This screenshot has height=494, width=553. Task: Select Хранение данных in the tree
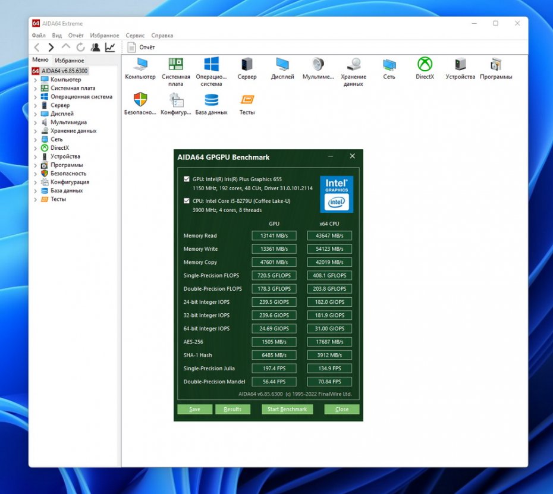pyautogui.click(x=73, y=131)
